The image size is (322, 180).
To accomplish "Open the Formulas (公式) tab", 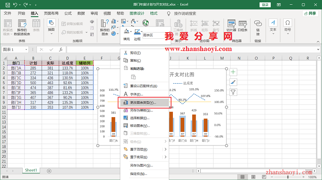I will coord(68,14).
